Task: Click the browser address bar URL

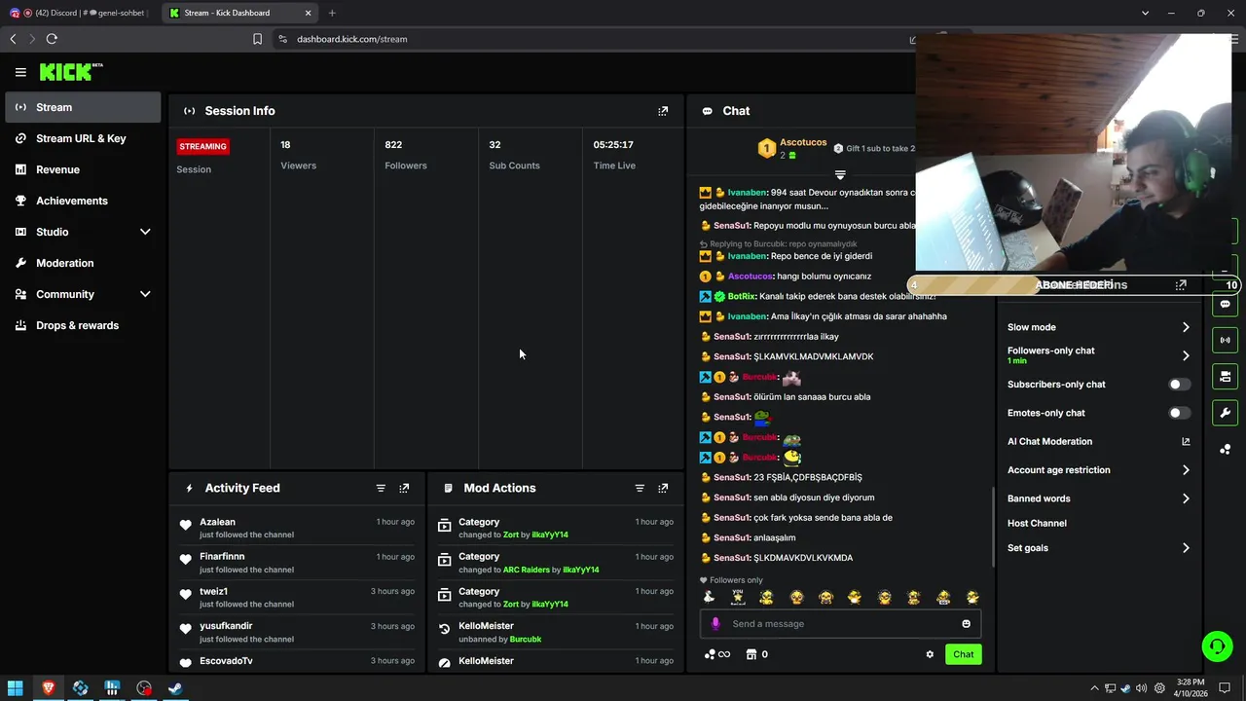Action: [x=351, y=39]
